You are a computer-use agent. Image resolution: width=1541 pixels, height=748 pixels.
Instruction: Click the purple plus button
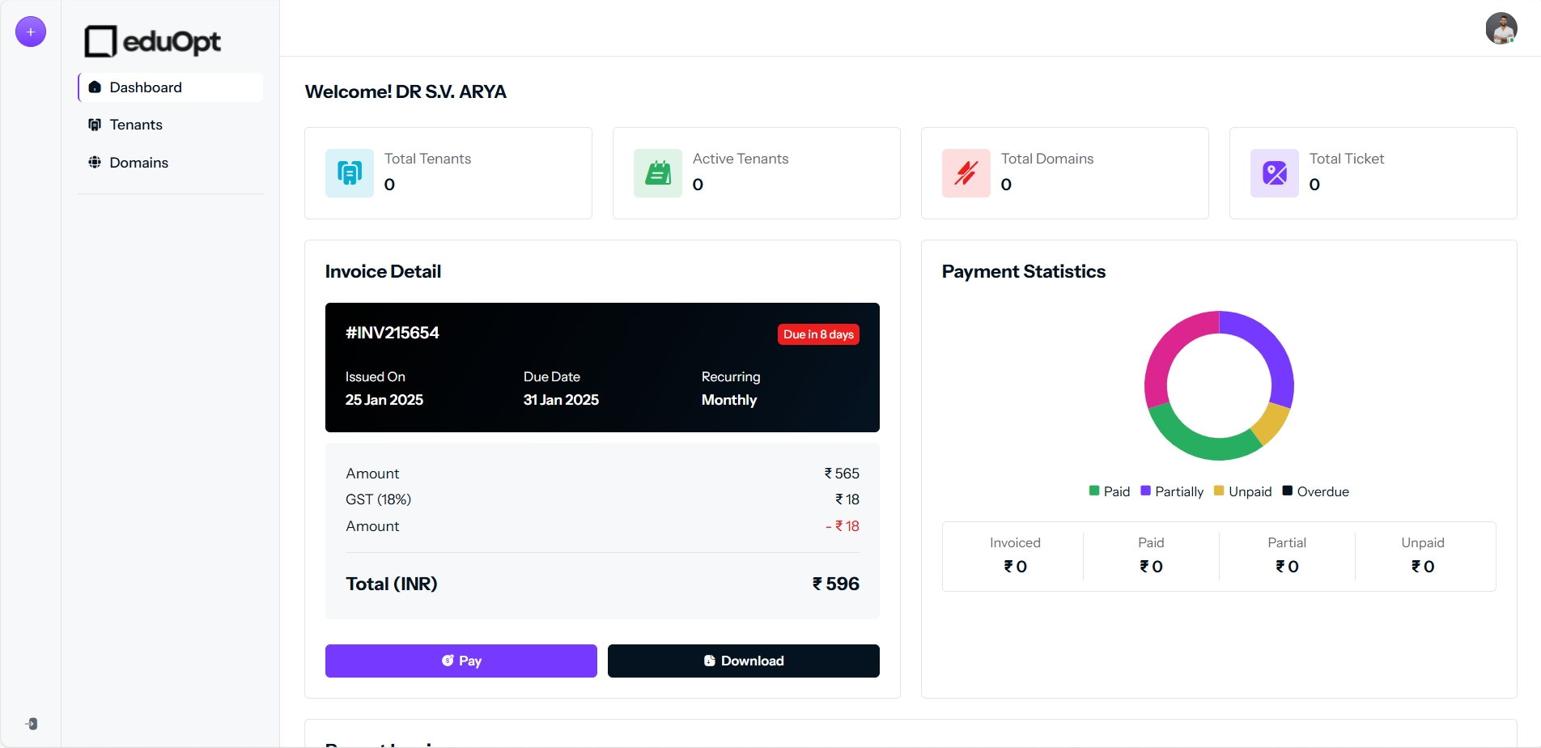[x=31, y=32]
